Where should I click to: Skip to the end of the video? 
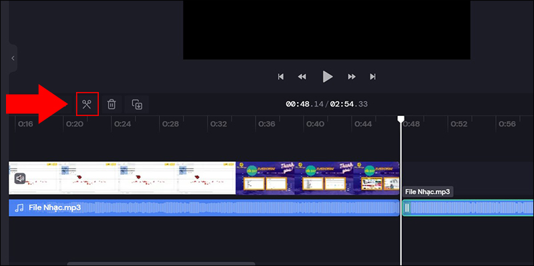pos(373,77)
